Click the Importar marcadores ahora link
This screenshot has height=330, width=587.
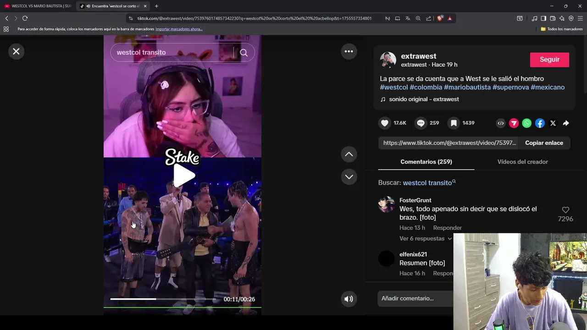click(x=179, y=29)
